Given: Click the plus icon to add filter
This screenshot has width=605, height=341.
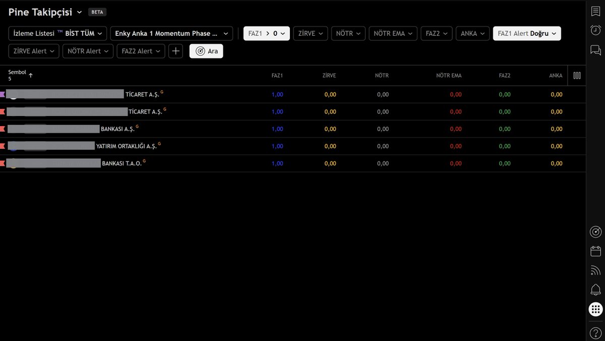Looking at the screenshot, I should [175, 51].
